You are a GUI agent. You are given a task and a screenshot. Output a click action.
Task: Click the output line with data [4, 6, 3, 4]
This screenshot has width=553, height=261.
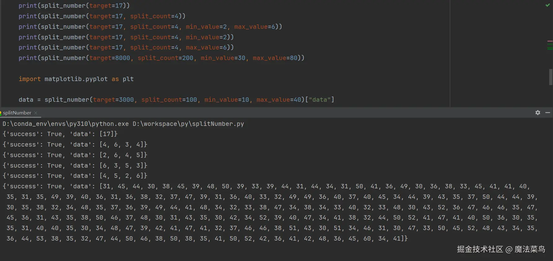pos(75,144)
